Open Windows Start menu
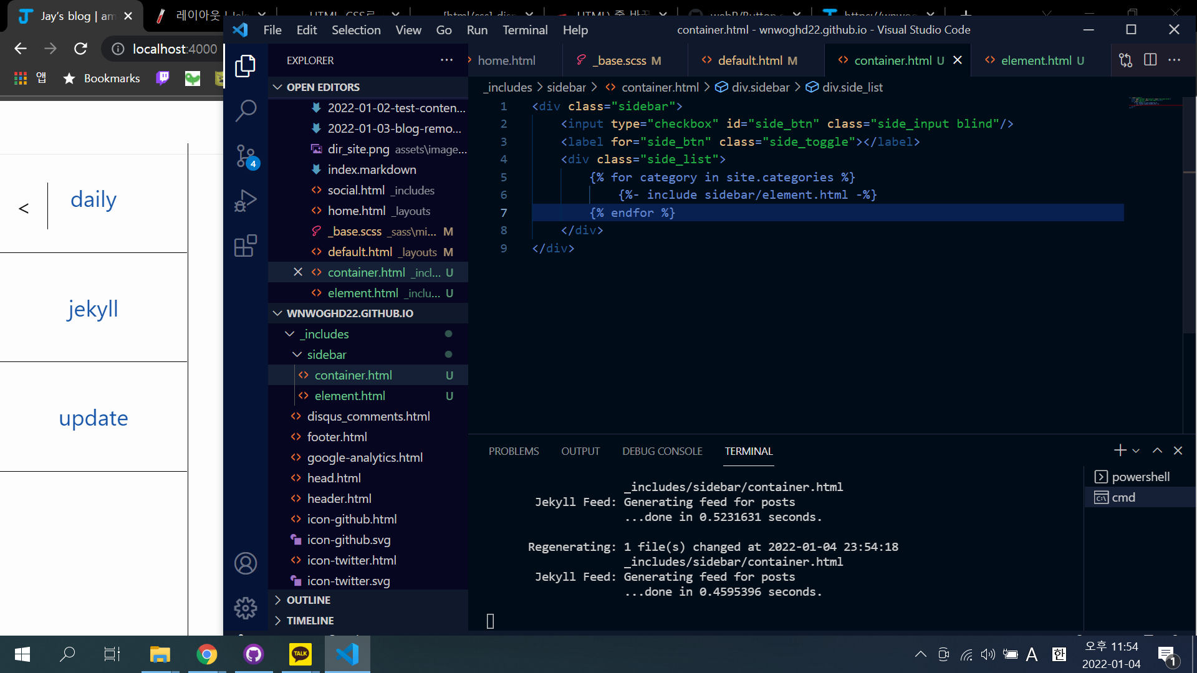 click(x=22, y=654)
